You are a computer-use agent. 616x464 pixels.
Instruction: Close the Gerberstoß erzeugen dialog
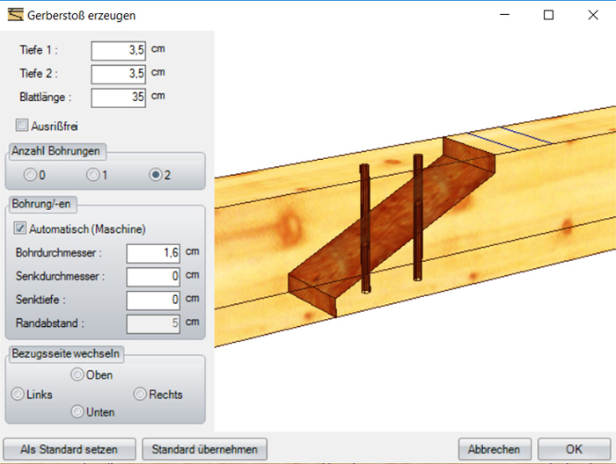(x=593, y=15)
